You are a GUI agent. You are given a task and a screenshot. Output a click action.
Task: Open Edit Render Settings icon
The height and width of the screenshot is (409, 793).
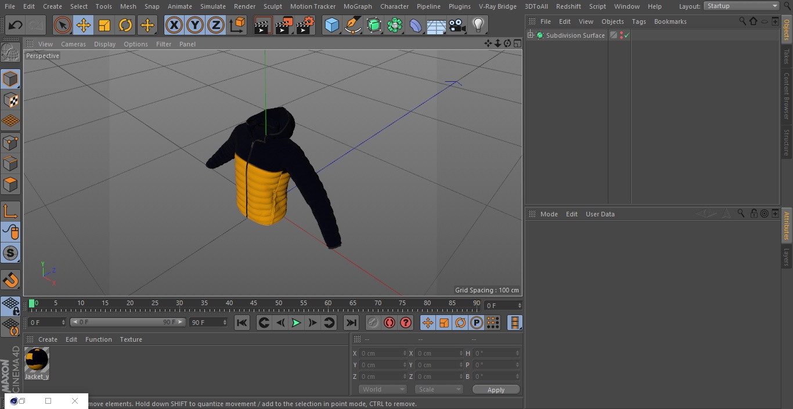(x=305, y=26)
